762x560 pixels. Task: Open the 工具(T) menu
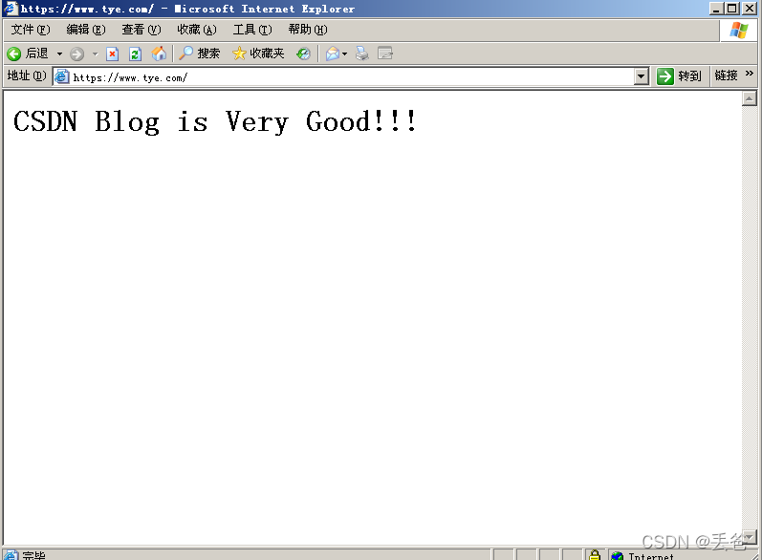coord(252,30)
